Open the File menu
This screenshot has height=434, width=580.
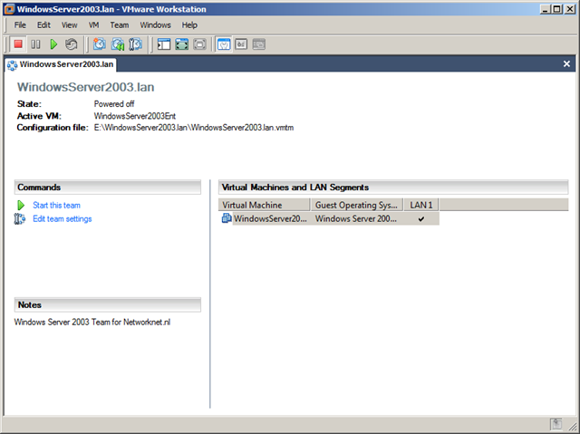20,25
